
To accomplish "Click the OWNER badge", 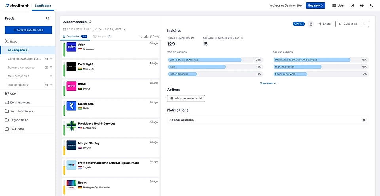I will point(298,24).
